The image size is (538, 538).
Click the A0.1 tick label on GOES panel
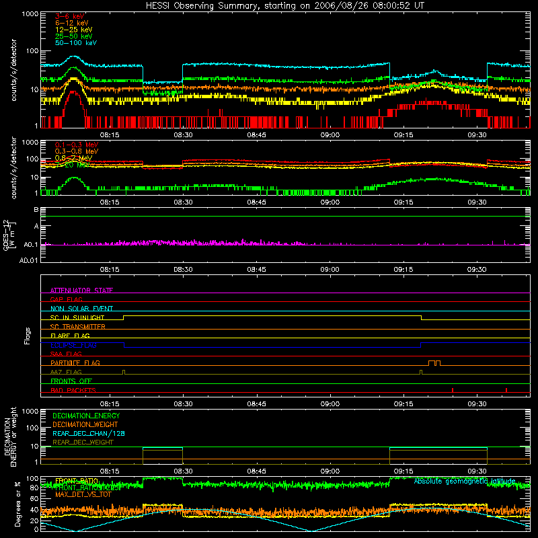coord(30,245)
